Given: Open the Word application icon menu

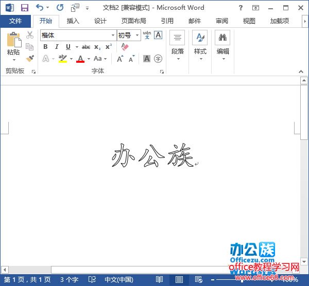Looking at the screenshot, I should point(10,8).
